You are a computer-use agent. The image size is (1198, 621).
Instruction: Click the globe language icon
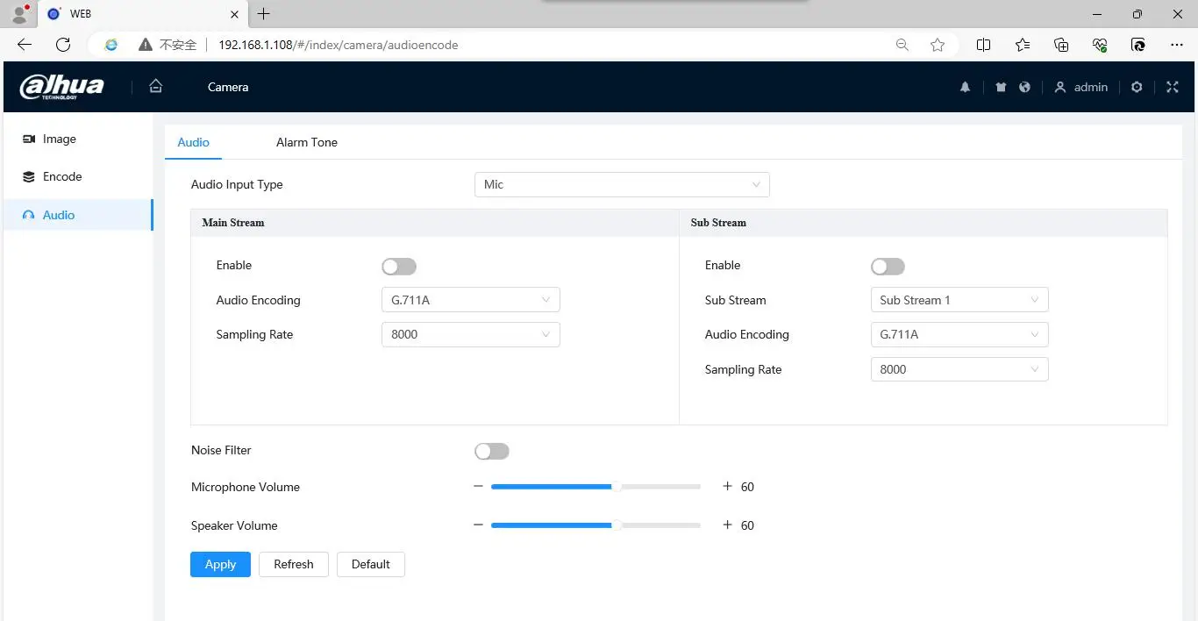pos(1024,87)
